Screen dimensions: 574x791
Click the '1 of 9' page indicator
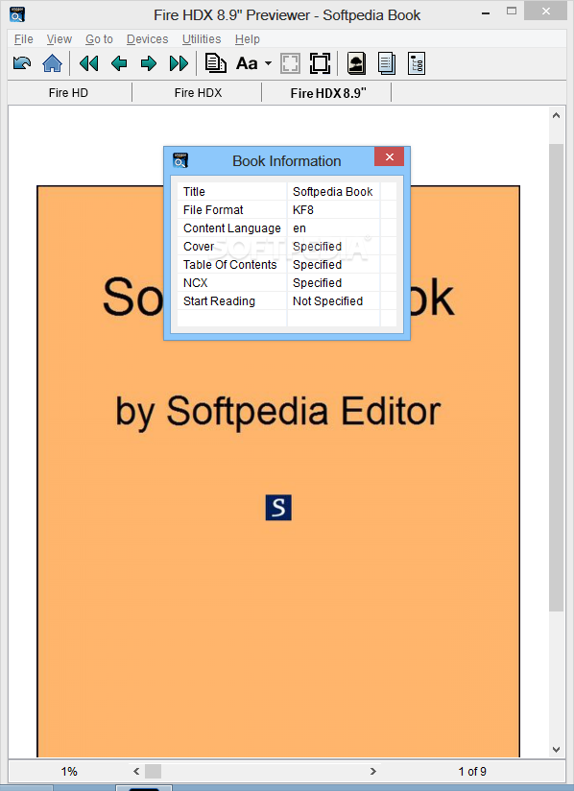click(472, 772)
